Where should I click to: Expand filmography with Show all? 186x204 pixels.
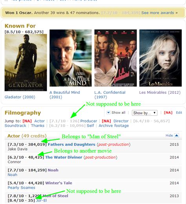coord(119,113)
